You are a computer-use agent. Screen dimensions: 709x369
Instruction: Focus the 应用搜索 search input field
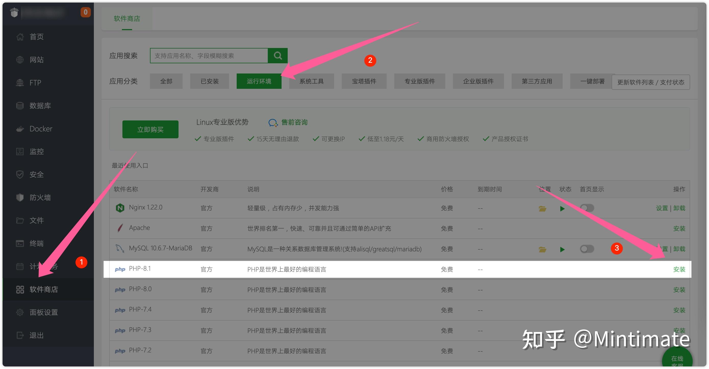(x=209, y=56)
